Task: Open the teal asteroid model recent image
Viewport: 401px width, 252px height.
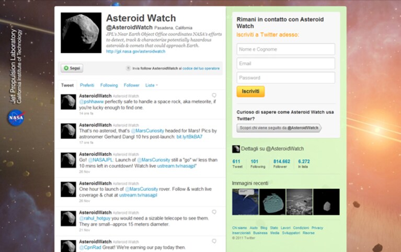Action: [x=272, y=202]
